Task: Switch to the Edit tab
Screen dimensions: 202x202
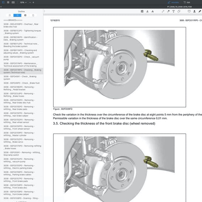Action: 187,2
